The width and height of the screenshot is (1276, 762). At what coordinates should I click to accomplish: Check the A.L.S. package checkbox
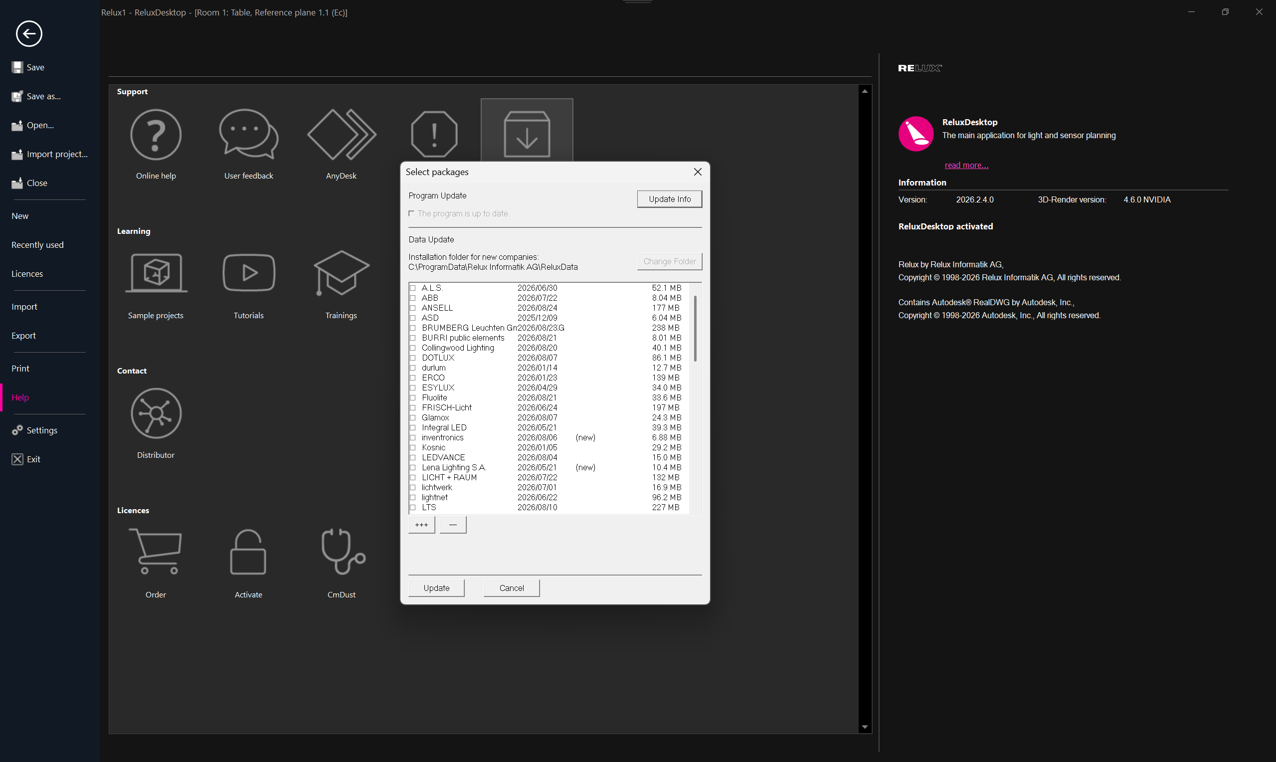point(413,288)
